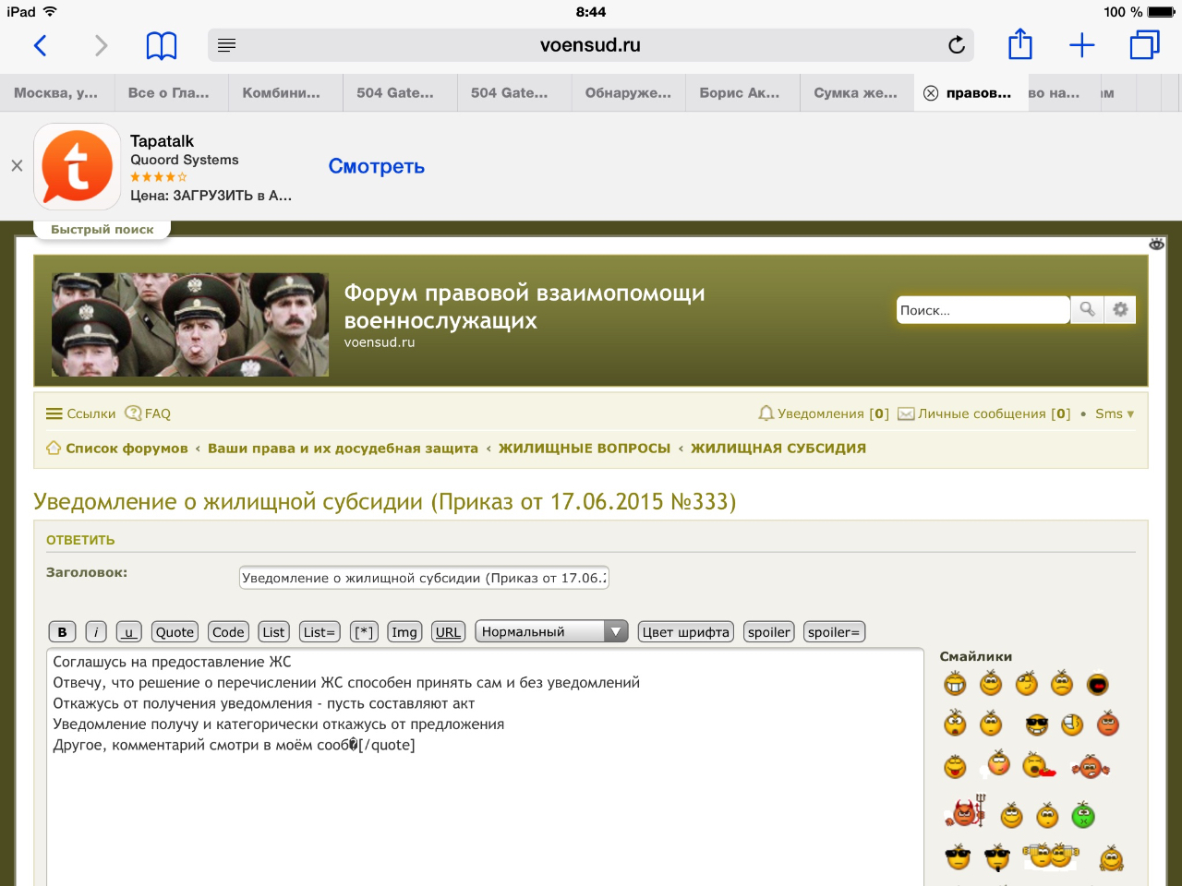Viewport: 1182px width, 886px height.
Task: Click the forum search magnifier icon
Action: pos(1088,310)
